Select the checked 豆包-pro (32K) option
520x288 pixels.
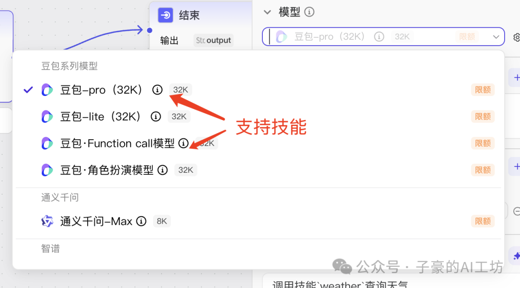(259, 90)
